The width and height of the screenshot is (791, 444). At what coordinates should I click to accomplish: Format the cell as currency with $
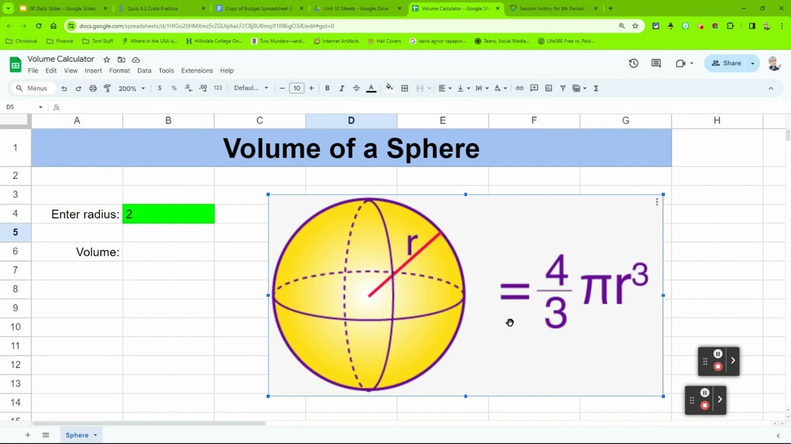159,88
